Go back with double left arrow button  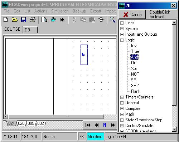pyautogui.click(x=97, y=125)
